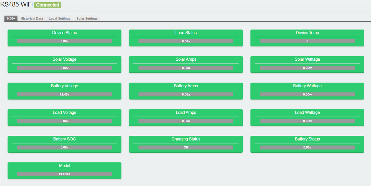Image resolution: width=371 pixels, height=186 pixels.
Task: Select the Solar Voltage card
Action: pyautogui.click(x=64, y=64)
